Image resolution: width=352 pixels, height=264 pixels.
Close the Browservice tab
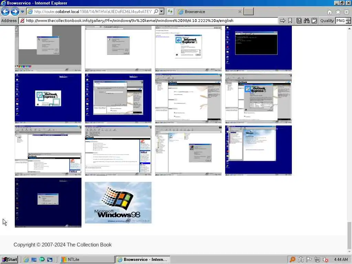pos(240,12)
